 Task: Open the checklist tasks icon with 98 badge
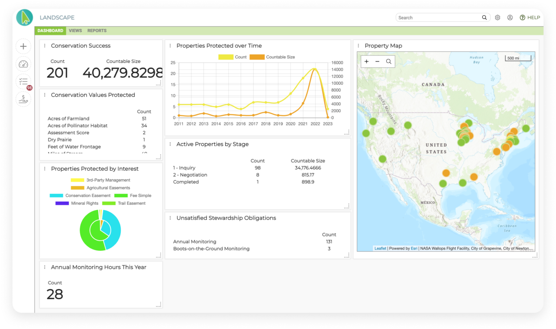click(24, 82)
